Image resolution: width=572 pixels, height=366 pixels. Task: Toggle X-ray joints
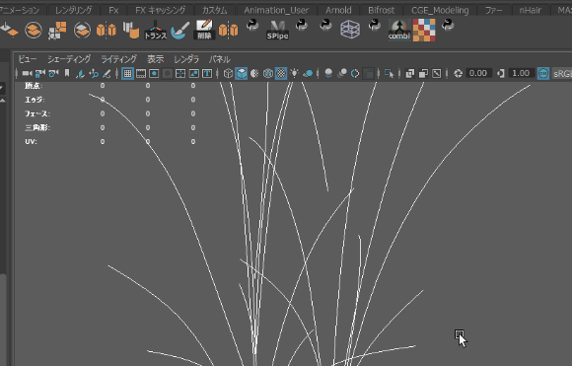pyautogui.click(x=436, y=73)
